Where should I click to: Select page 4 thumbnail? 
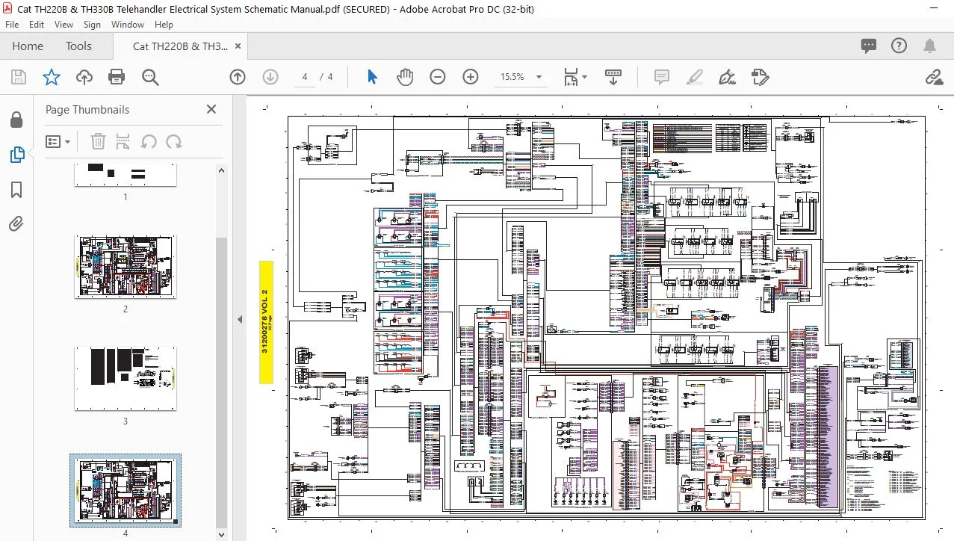pos(126,490)
